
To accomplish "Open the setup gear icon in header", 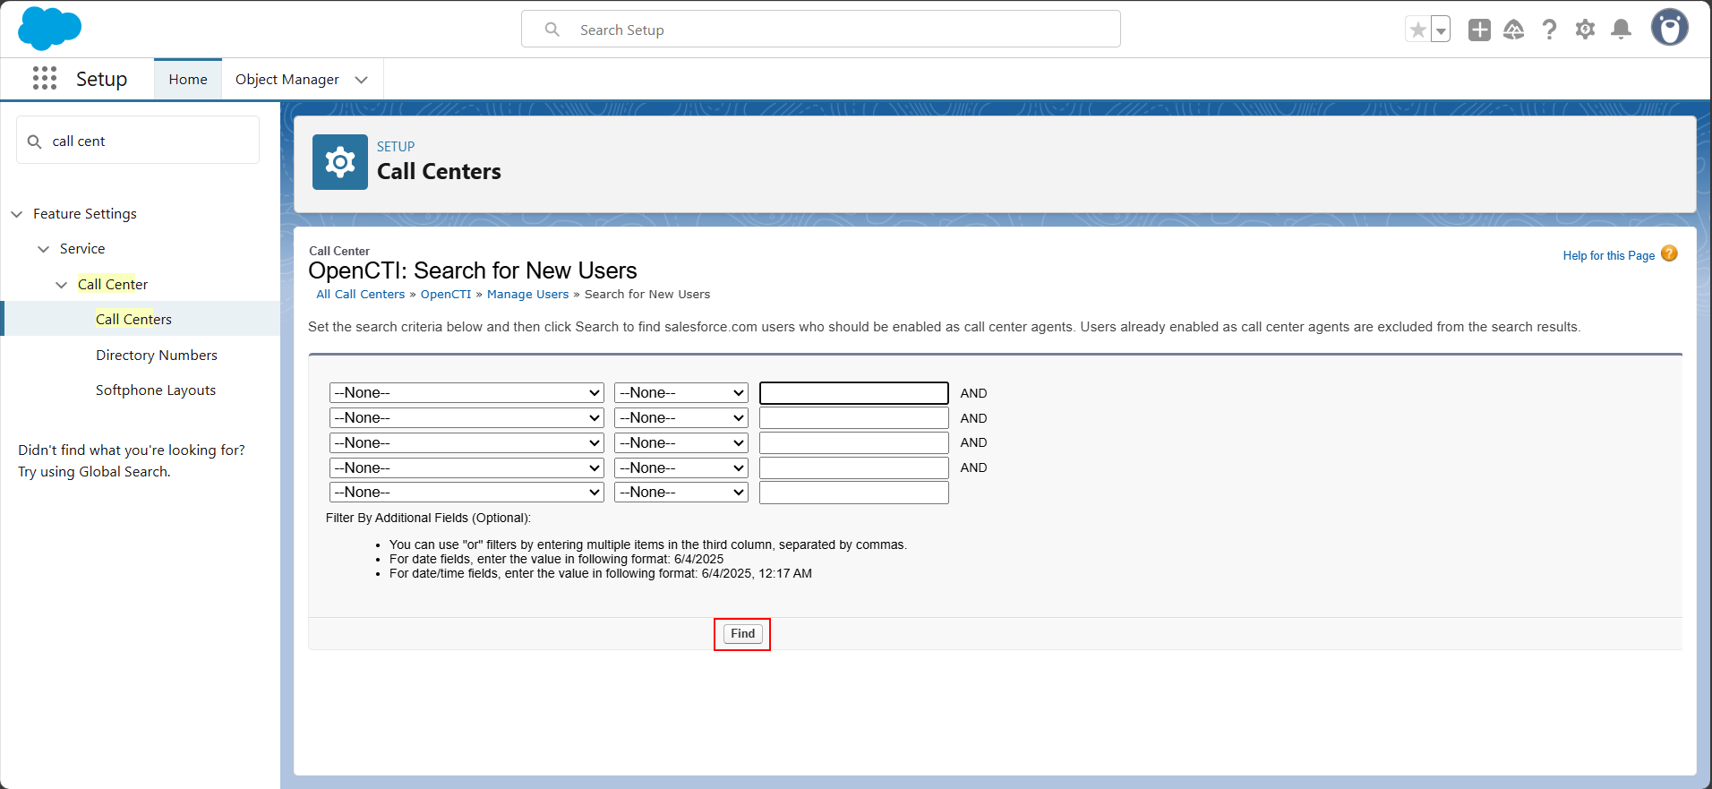I will 1586,30.
